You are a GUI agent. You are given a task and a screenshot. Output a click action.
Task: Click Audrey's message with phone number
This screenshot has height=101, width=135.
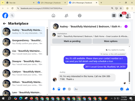click(x=87, y=78)
